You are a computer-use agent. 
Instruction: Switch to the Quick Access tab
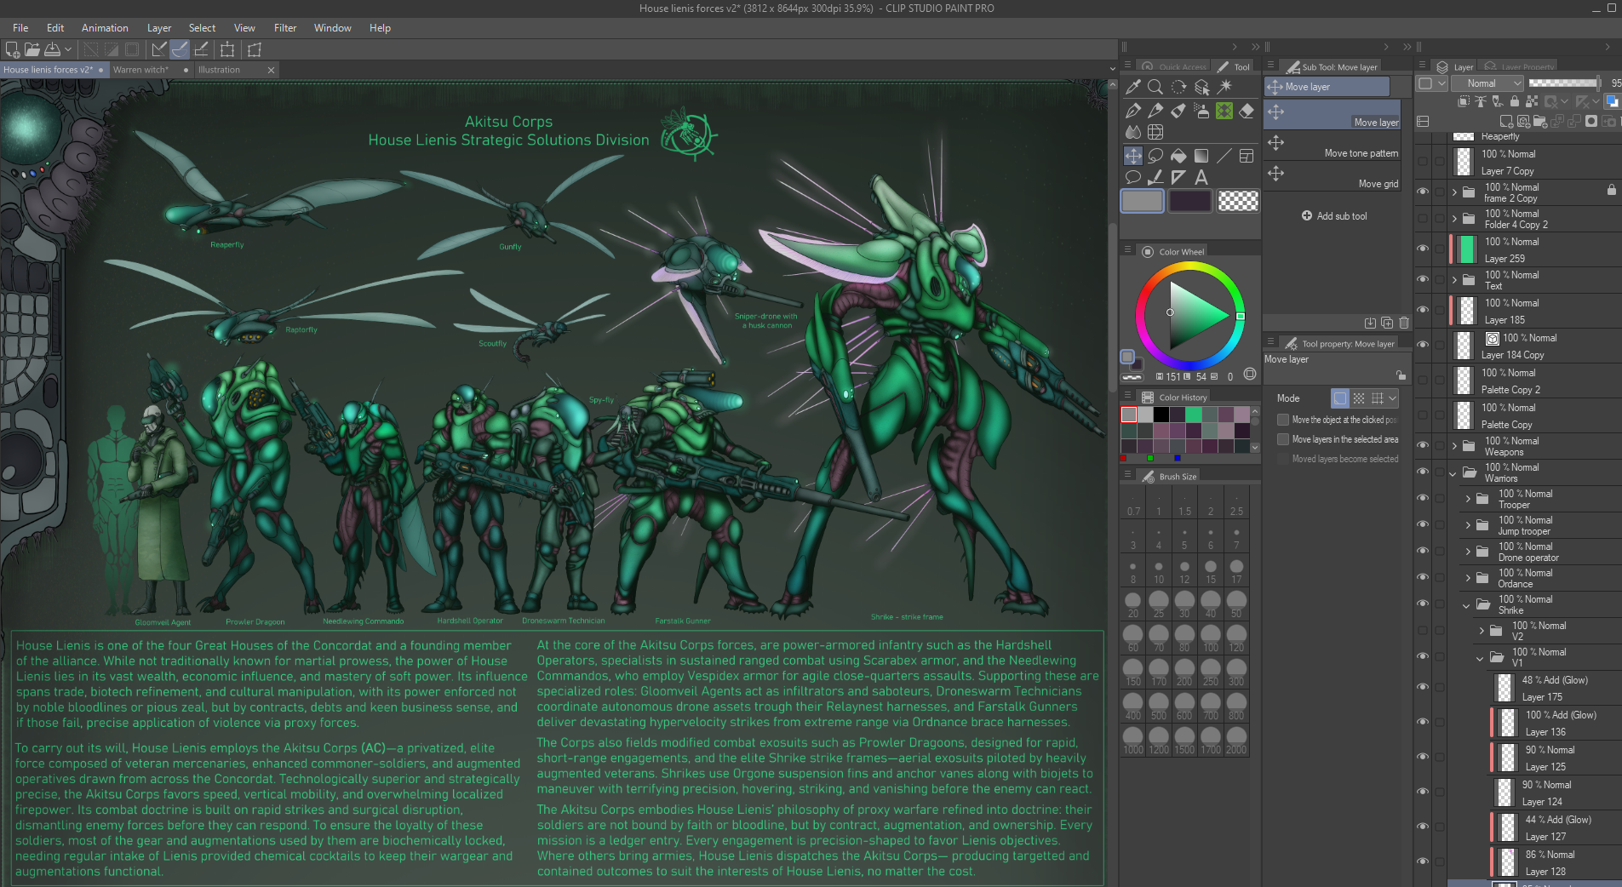pyautogui.click(x=1175, y=66)
